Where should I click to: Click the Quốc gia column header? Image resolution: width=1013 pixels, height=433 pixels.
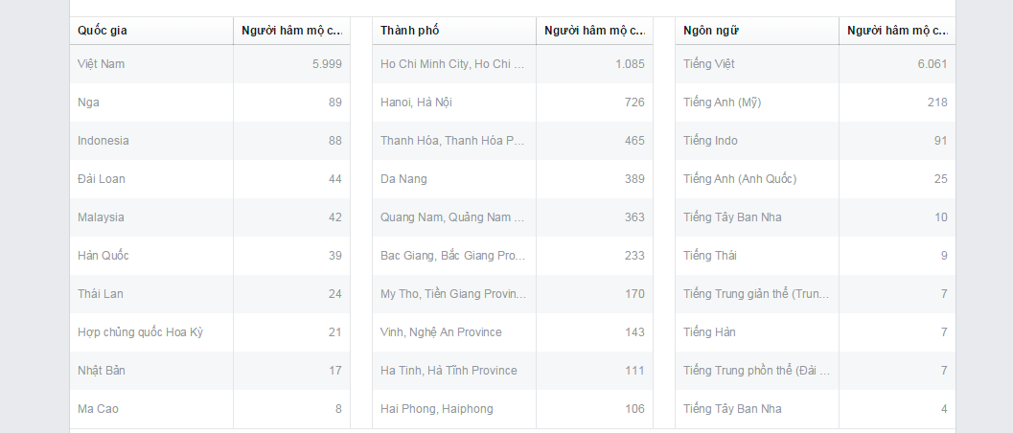click(103, 31)
